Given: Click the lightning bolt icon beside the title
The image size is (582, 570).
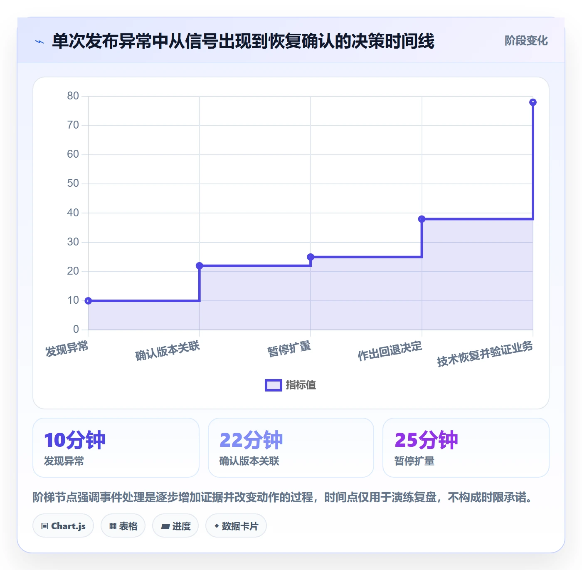Looking at the screenshot, I should 39,41.
